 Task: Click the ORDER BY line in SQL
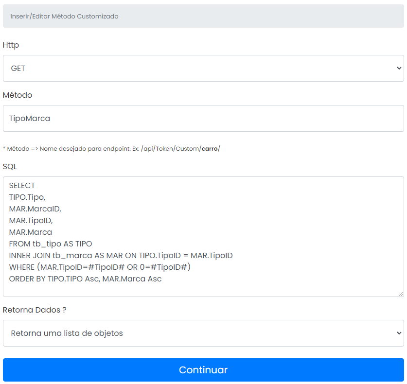click(x=85, y=279)
